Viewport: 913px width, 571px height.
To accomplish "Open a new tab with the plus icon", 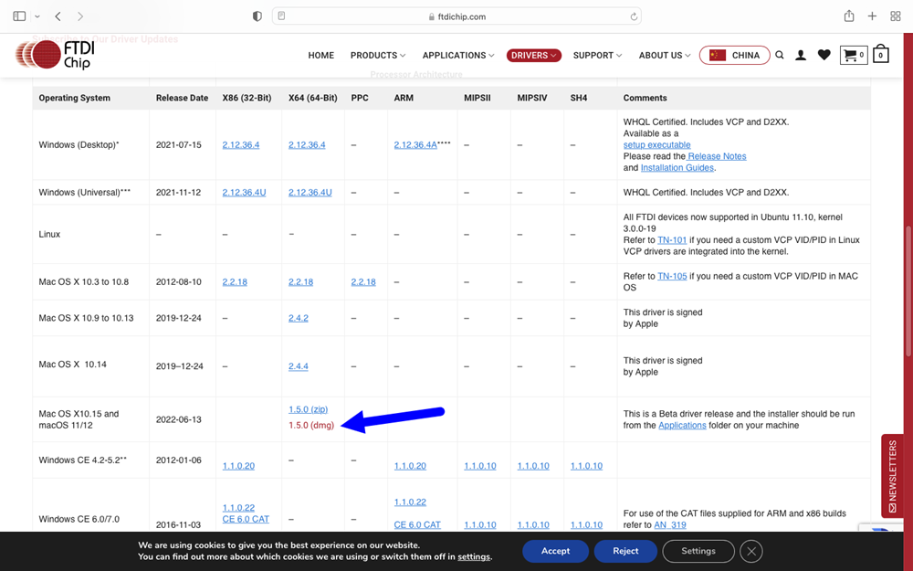I will (872, 16).
